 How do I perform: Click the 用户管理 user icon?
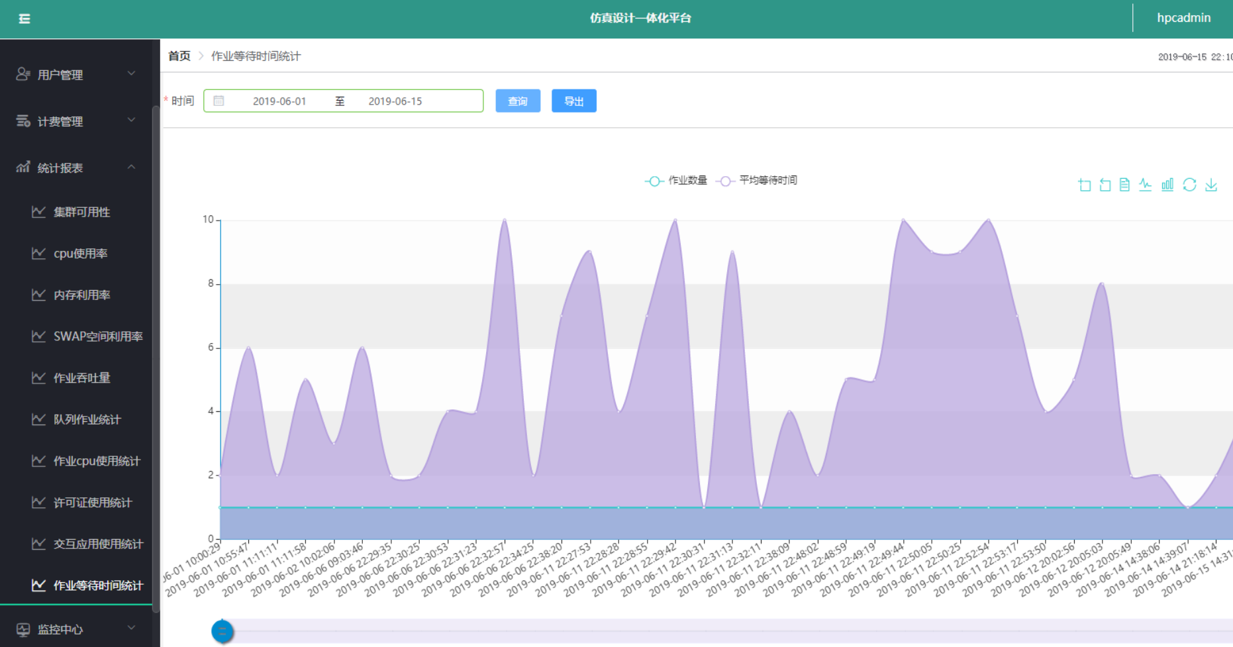tap(23, 74)
